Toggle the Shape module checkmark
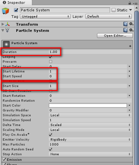This screenshot has width=139, height=165. point(4,164)
